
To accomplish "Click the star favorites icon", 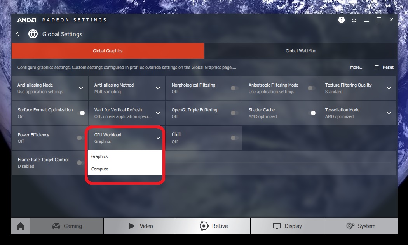I will point(354,20).
